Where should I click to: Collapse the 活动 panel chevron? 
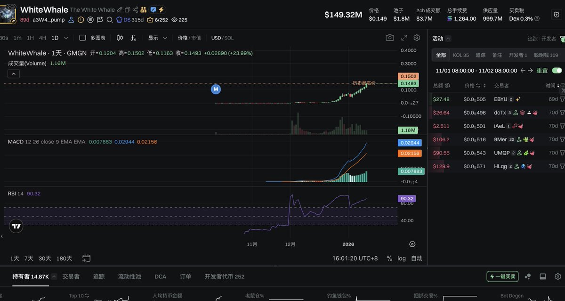pos(448,39)
